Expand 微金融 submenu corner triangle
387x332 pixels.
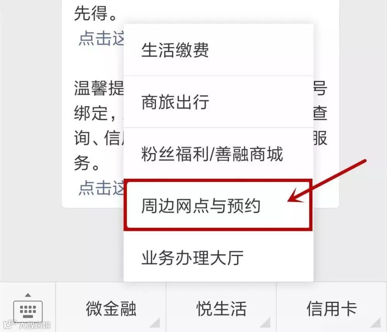coord(155,323)
